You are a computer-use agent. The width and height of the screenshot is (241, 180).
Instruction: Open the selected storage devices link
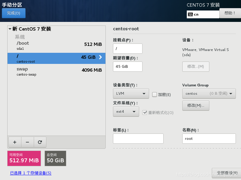coord(31,173)
